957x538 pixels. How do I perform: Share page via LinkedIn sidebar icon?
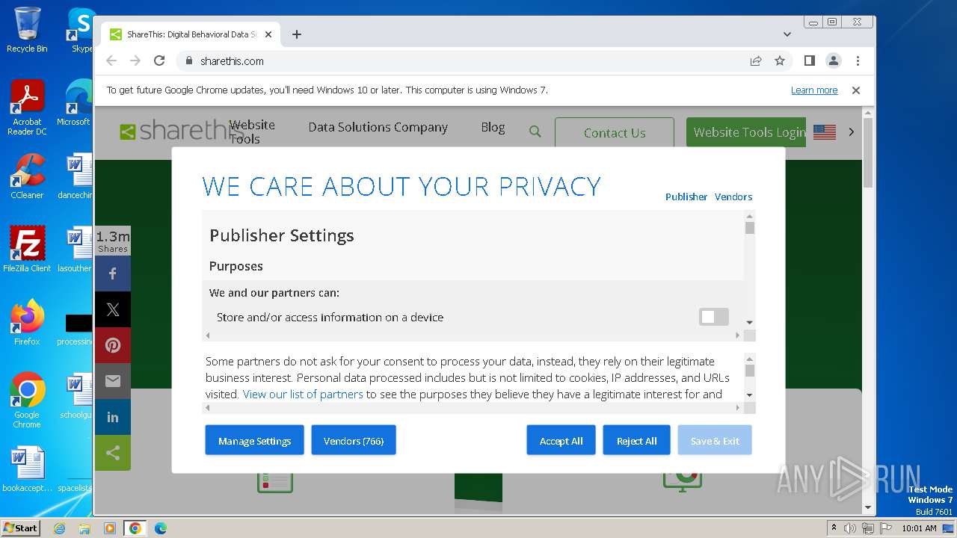113,417
